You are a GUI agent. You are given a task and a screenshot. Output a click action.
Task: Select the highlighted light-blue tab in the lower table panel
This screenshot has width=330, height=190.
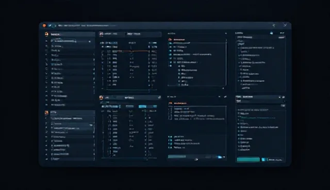tap(142, 106)
